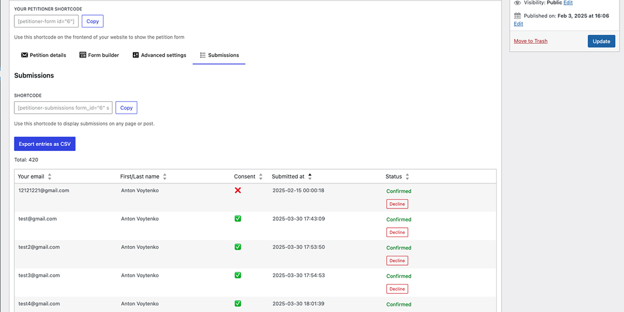Switch to the Petition details tab
This screenshot has height=312, width=624.
(44, 55)
